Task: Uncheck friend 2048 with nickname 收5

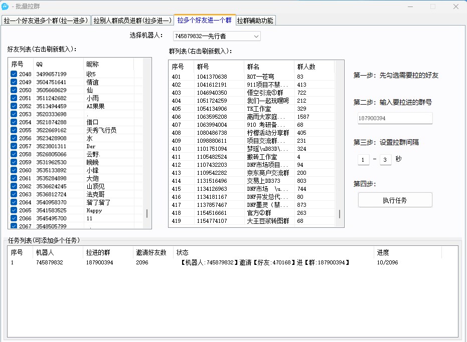Action: pos(14,74)
